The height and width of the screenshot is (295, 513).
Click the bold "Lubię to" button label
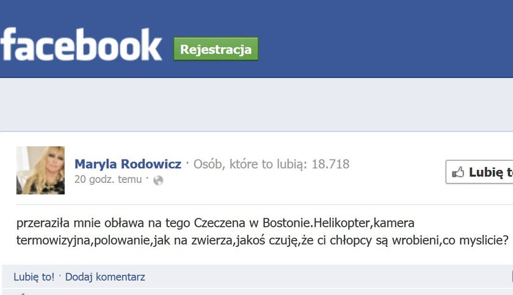[x=491, y=172]
